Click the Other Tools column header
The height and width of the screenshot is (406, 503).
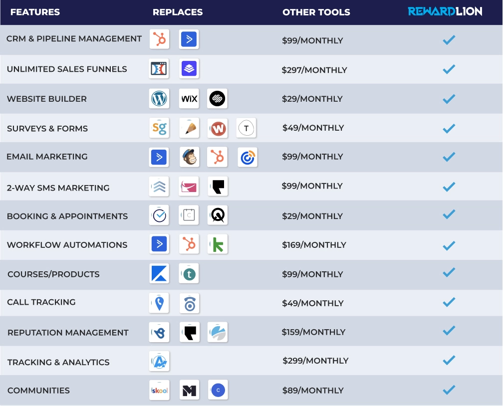coord(316,12)
